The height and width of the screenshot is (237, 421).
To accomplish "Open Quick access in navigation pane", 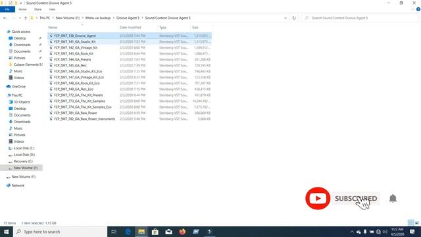I will click(x=20, y=32).
